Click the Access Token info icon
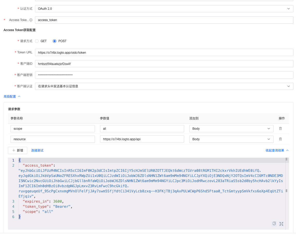 click(x=31, y=20)
